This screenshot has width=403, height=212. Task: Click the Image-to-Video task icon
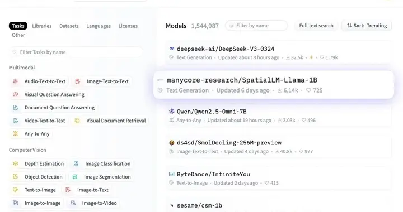73,203
